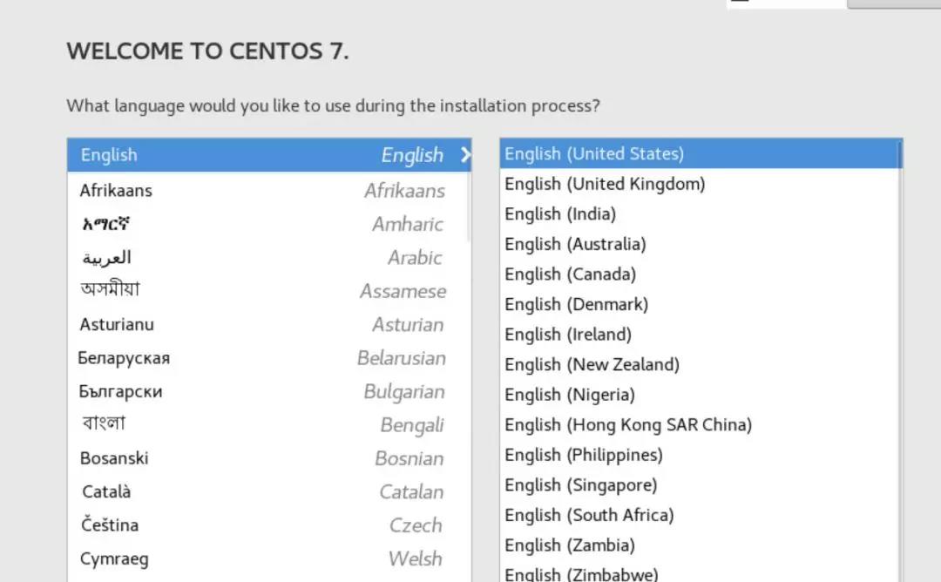The height and width of the screenshot is (582, 941).
Task: Select the Asturianu language row
Action: (117, 324)
